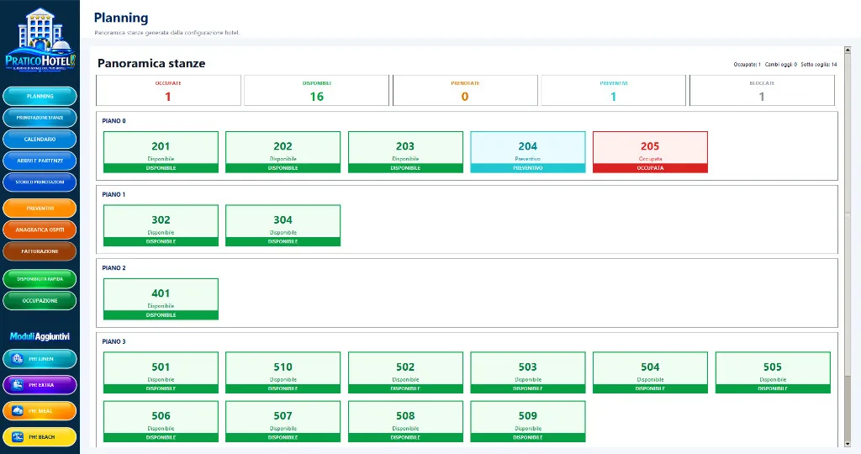
Task: Click the PH! Beach module icon
Action: 17,437
